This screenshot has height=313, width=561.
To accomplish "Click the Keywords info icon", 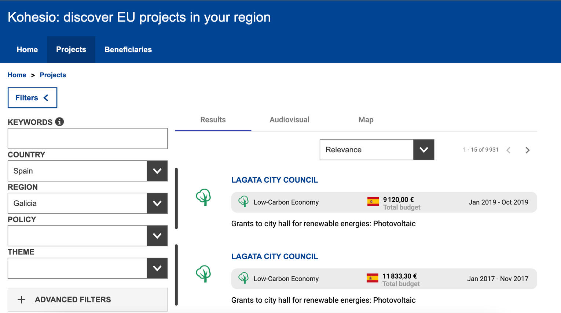I will click(59, 122).
